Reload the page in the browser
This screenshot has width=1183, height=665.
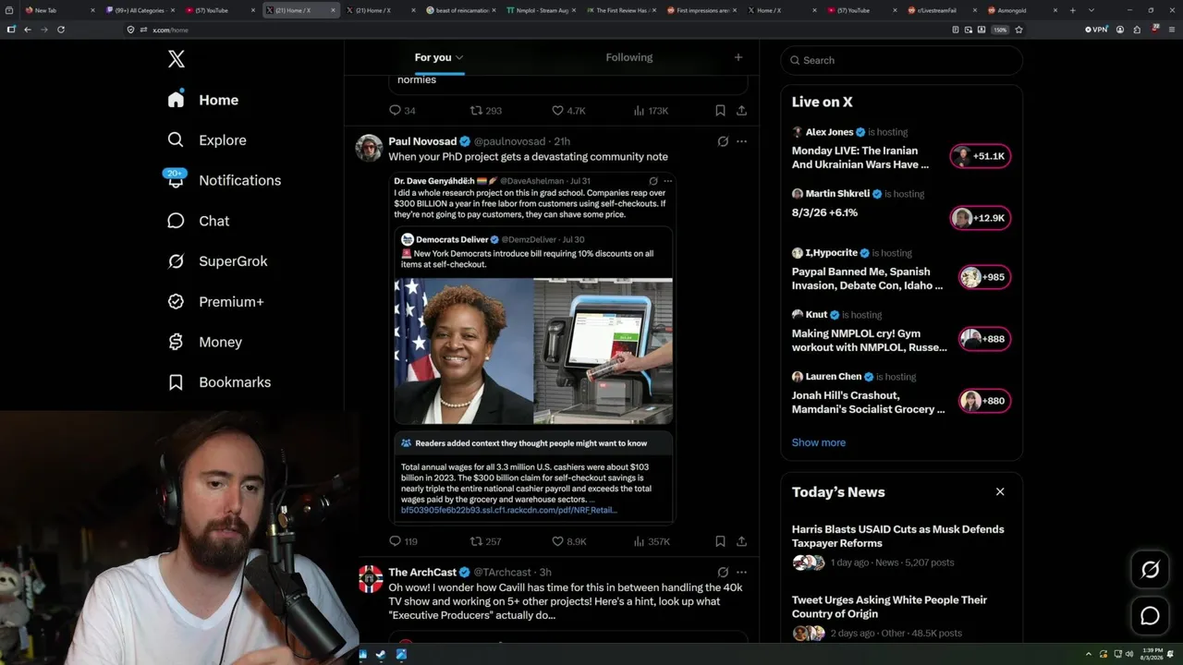[x=61, y=30]
